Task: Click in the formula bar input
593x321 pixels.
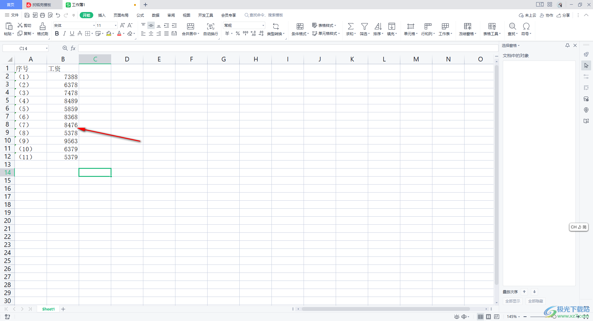Action: tap(288, 48)
